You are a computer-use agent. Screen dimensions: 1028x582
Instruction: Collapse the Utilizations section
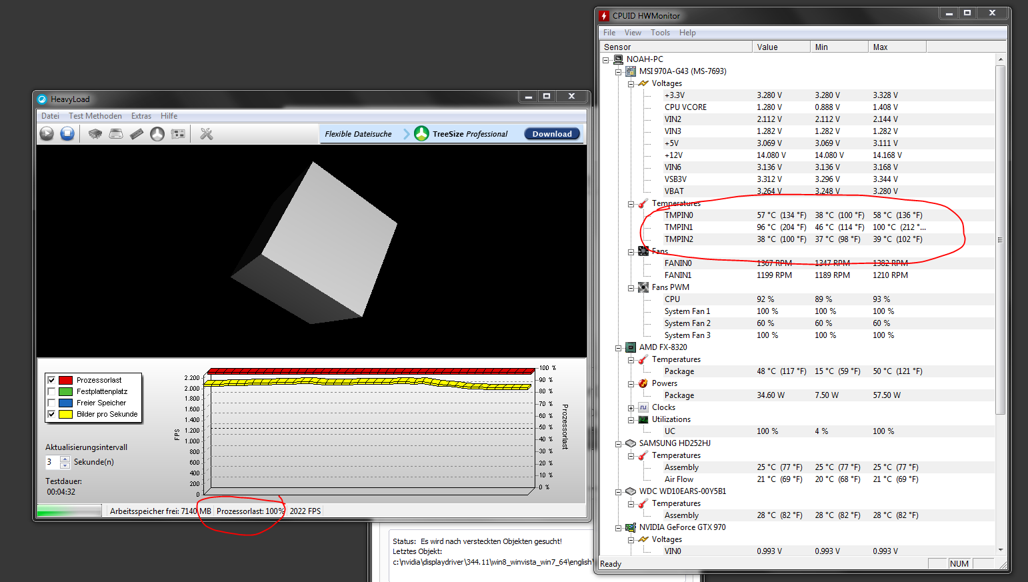[631, 420]
